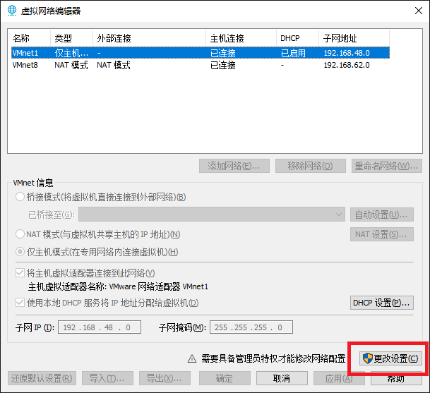Click subnet address 192.168.48.0 cell
This screenshot has height=393, width=430.
coord(347,53)
